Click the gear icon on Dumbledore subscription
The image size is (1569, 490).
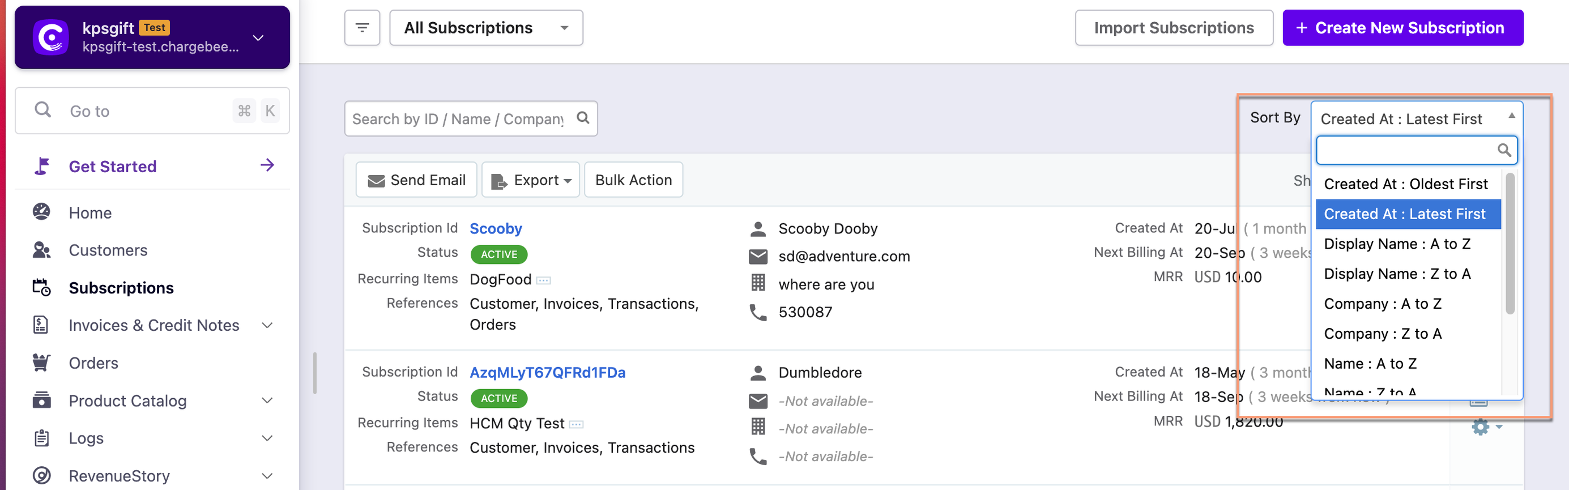click(1481, 427)
